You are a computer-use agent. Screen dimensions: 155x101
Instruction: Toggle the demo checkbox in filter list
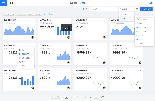(x=137, y=35)
